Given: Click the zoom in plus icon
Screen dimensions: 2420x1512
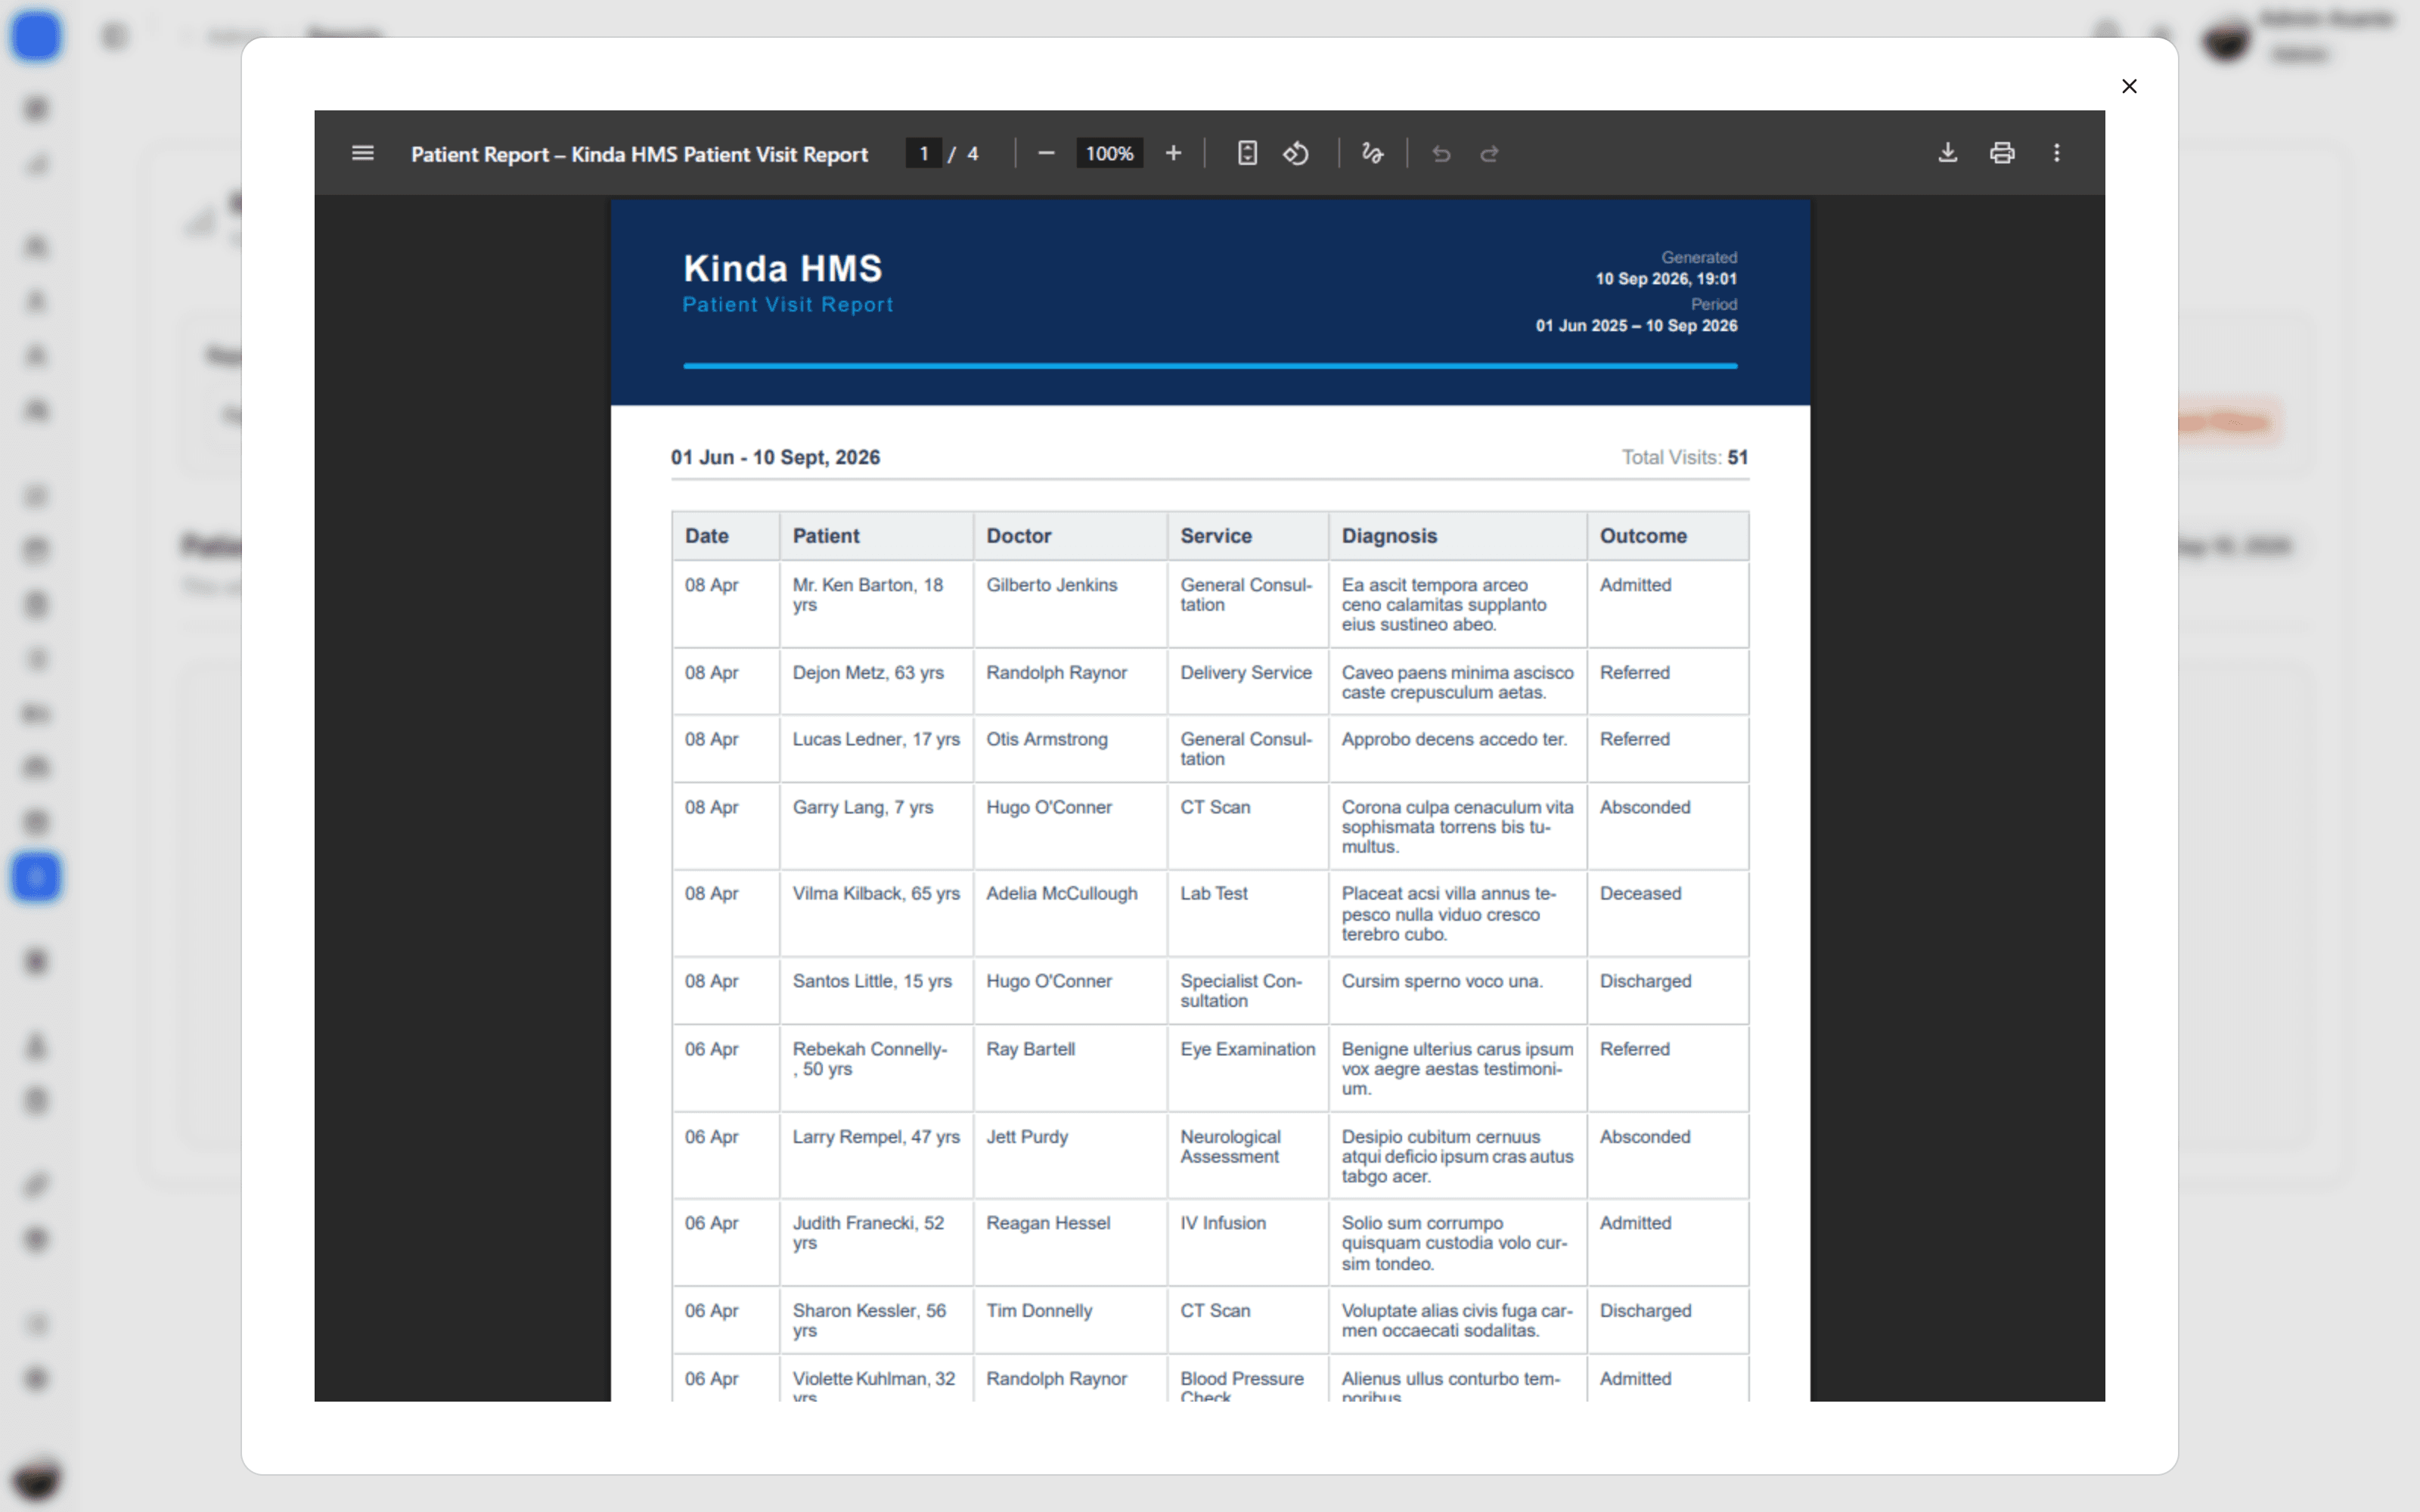Looking at the screenshot, I should [x=1173, y=153].
